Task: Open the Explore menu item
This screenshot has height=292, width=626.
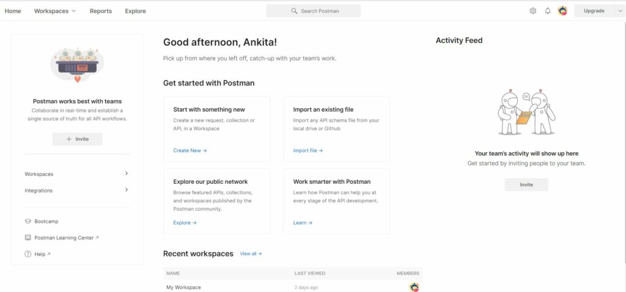Action: (x=135, y=11)
